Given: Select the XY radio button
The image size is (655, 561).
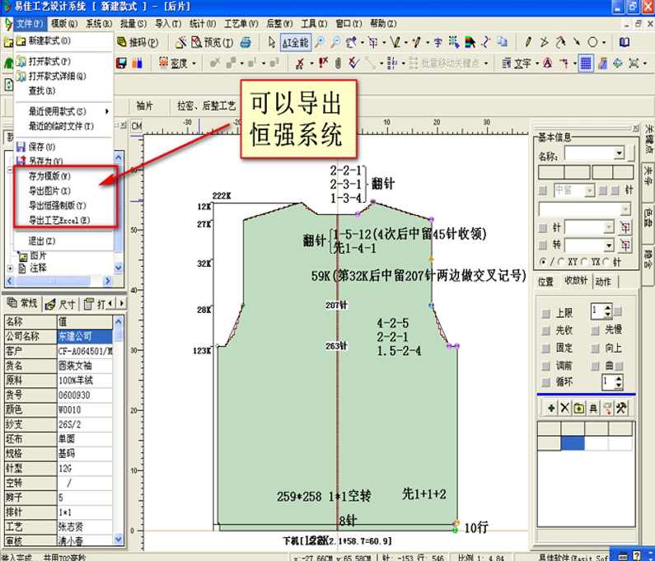Looking at the screenshot, I should point(561,262).
